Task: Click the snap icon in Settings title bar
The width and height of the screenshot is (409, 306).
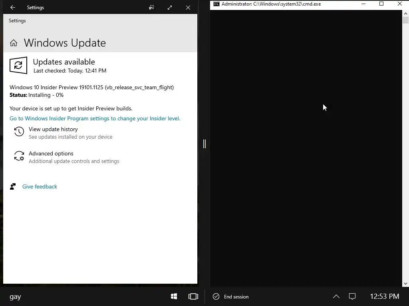Action: pyautogui.click(x=151, y=8)
